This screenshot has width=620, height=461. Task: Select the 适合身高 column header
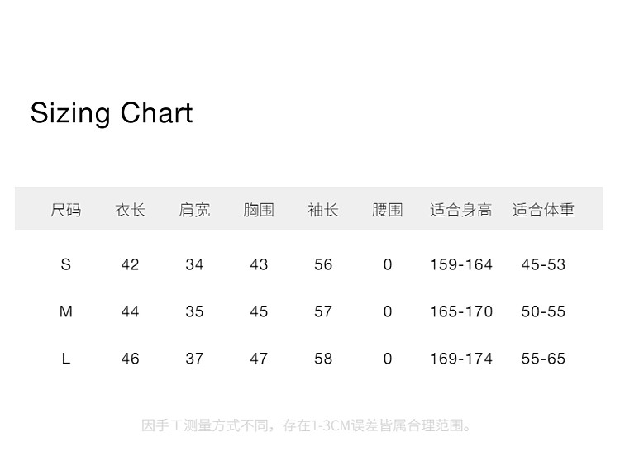[x=460, y=210]
